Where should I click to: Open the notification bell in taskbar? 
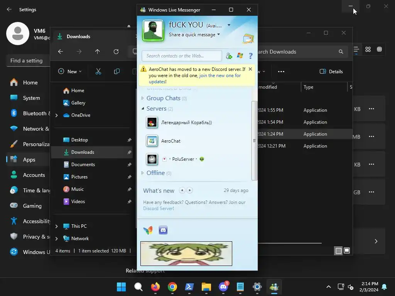pyautogui.click(x=385, y=287)
